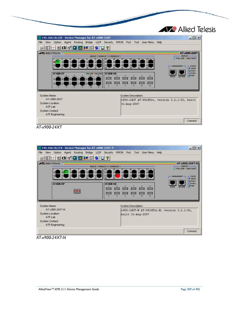Open the Port menu in 192.168.10.119 window
The image size is (239, 310).
pyautogui.click(x=129, y=153)
